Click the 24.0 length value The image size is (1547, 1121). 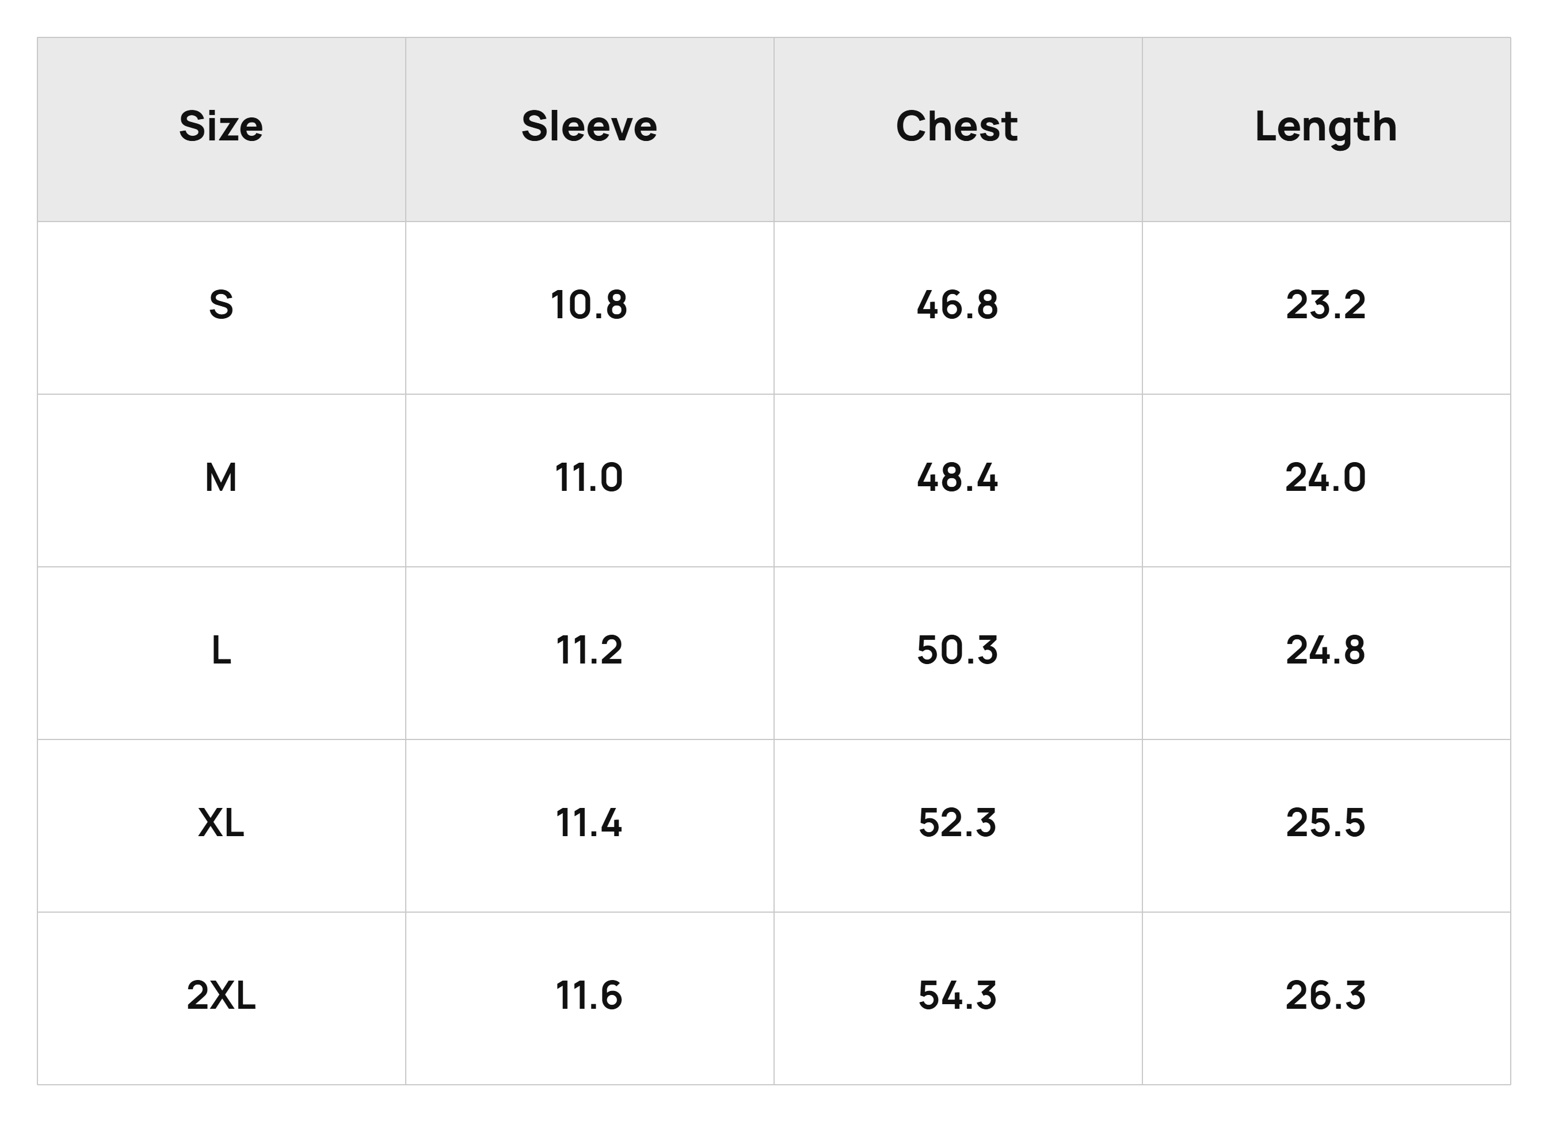tap(1326, 477)
